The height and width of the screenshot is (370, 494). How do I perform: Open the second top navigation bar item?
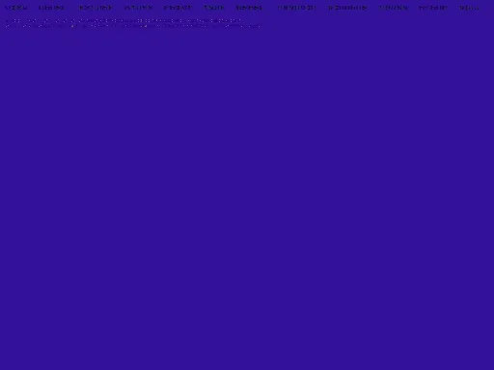pyautogui.click(x=51, y=8)
